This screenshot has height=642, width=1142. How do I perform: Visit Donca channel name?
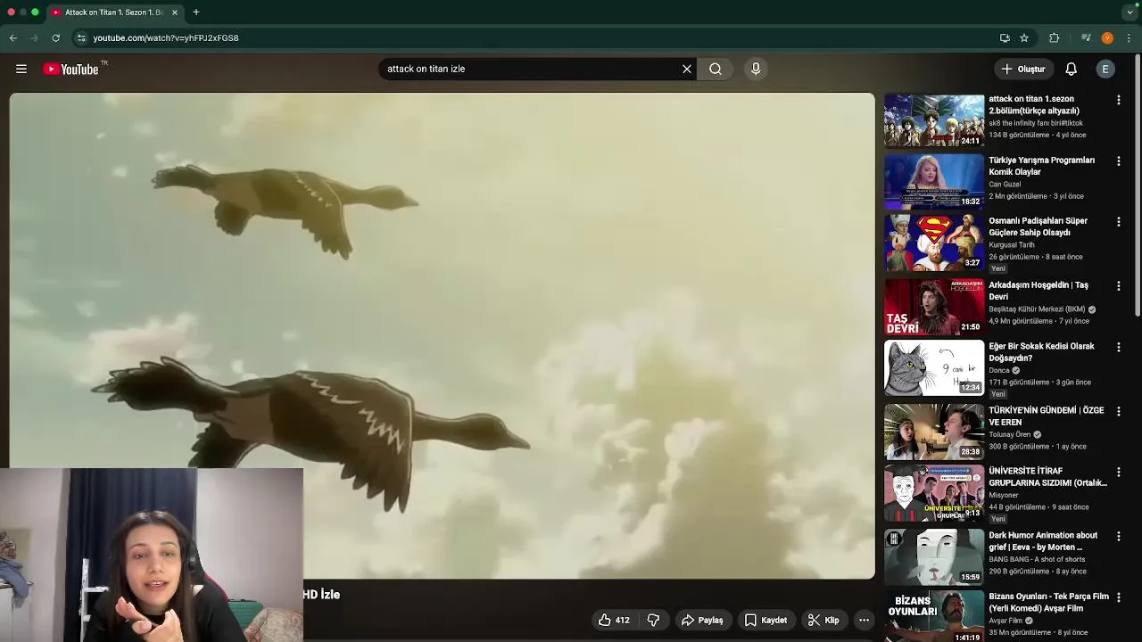[x=999, y=370]
